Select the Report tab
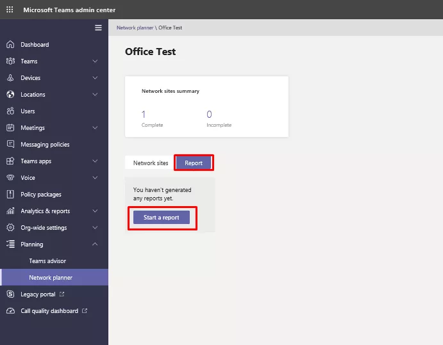Image resolution: width=443 pixels, height=345 pixels. (x=194, y=163)
